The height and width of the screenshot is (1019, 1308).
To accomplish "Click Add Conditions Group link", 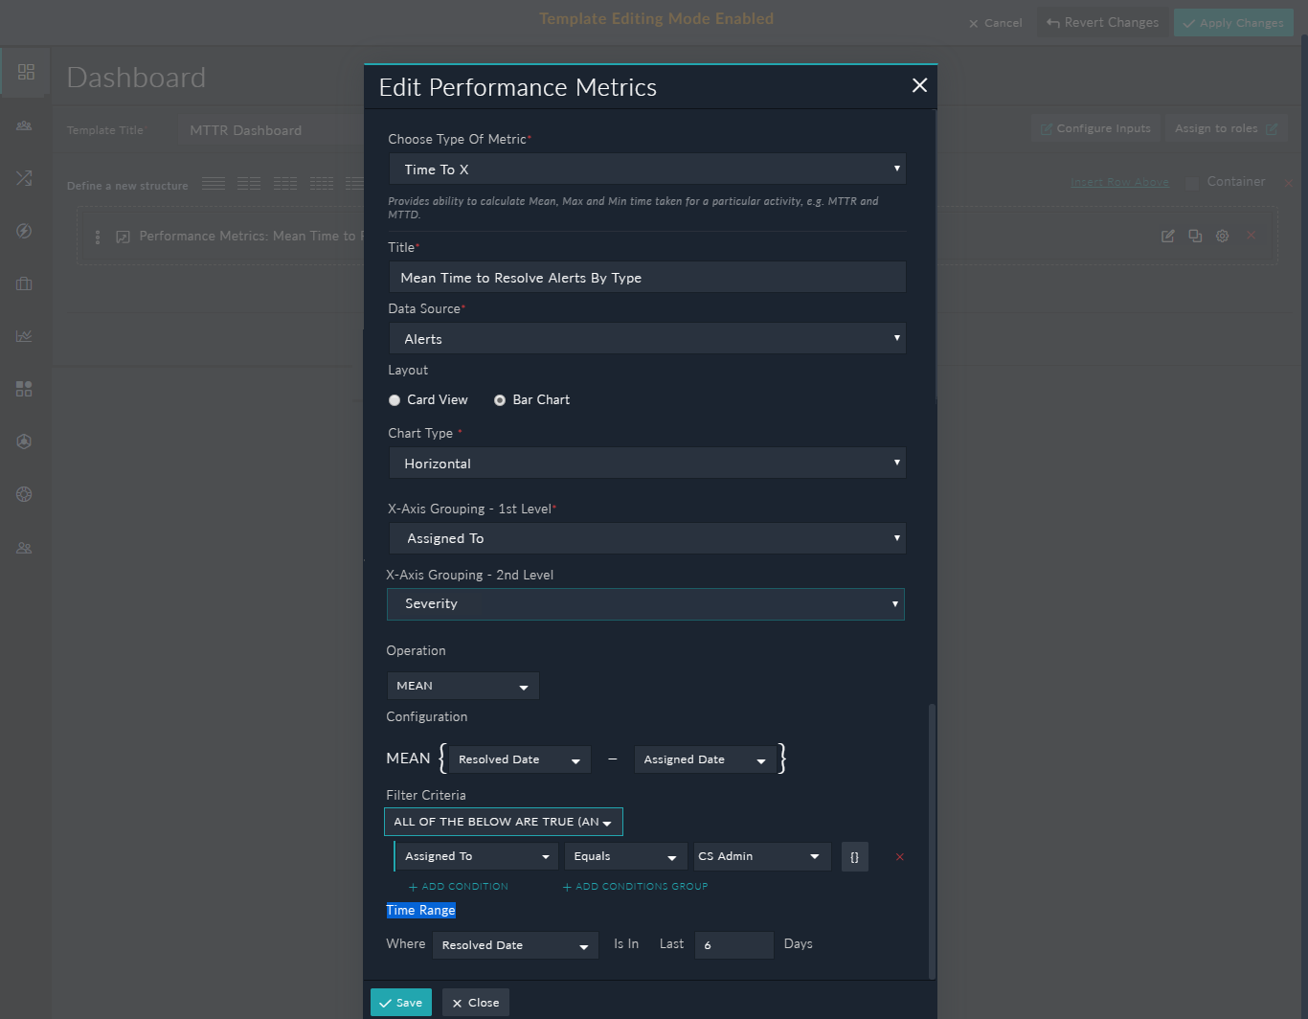I will tap(636, 887).
